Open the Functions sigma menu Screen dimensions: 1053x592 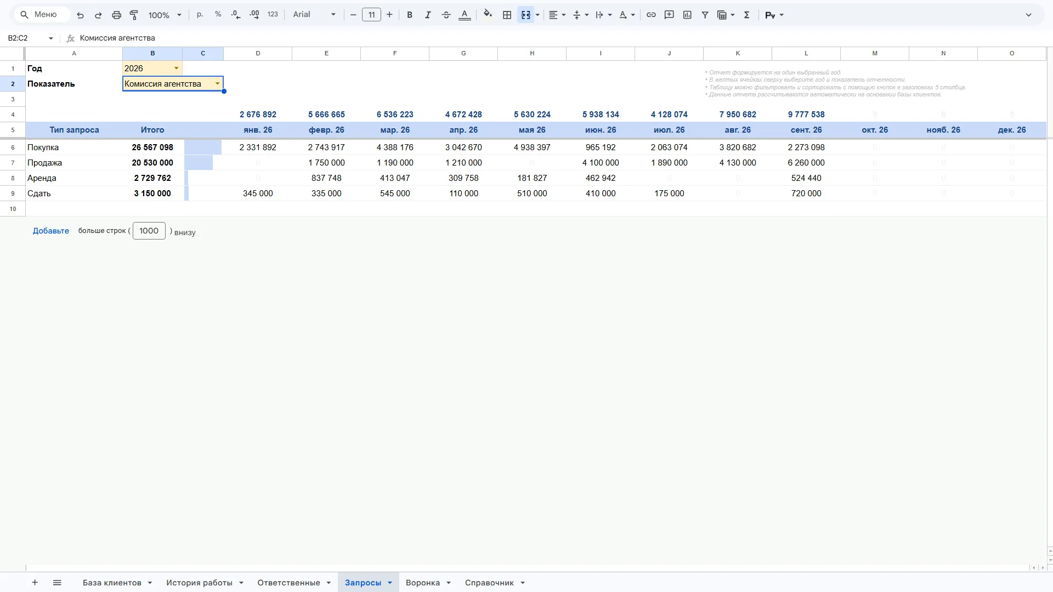tap(746, 15)
